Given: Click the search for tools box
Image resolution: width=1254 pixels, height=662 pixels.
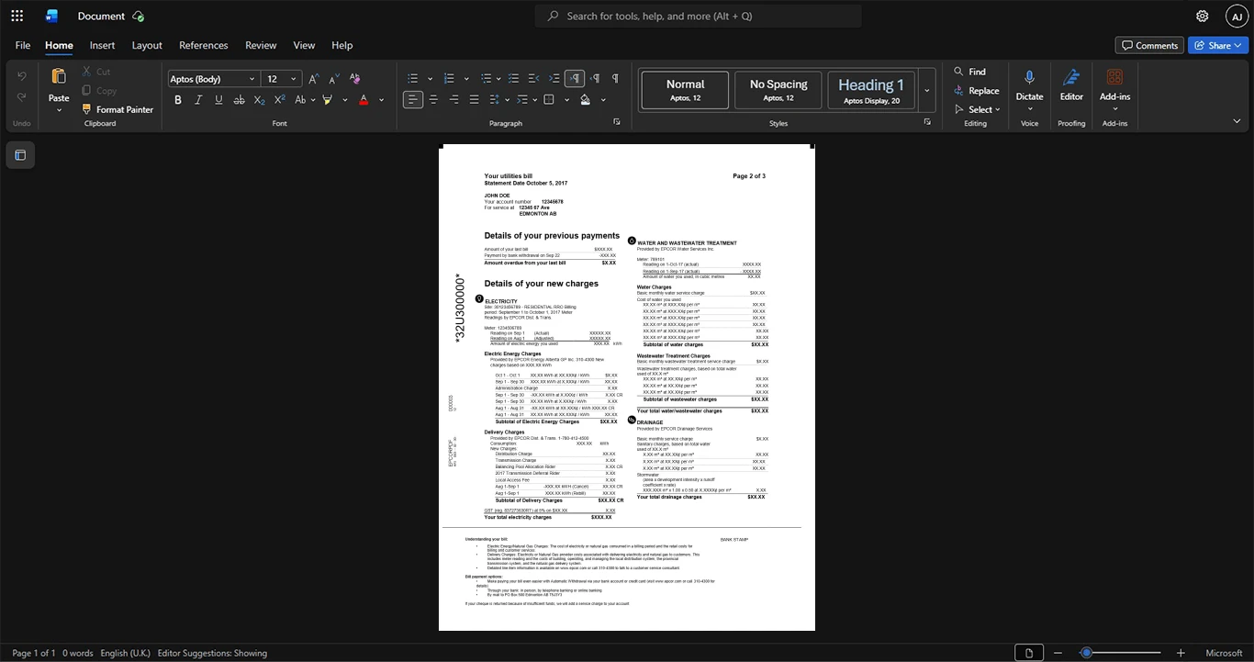Looking at the screenshot, I should click(x=699, y=16).
